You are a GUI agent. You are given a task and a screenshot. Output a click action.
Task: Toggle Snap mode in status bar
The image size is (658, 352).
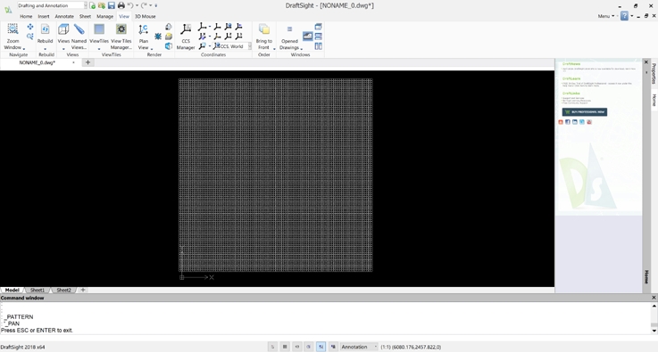point(273,347)
